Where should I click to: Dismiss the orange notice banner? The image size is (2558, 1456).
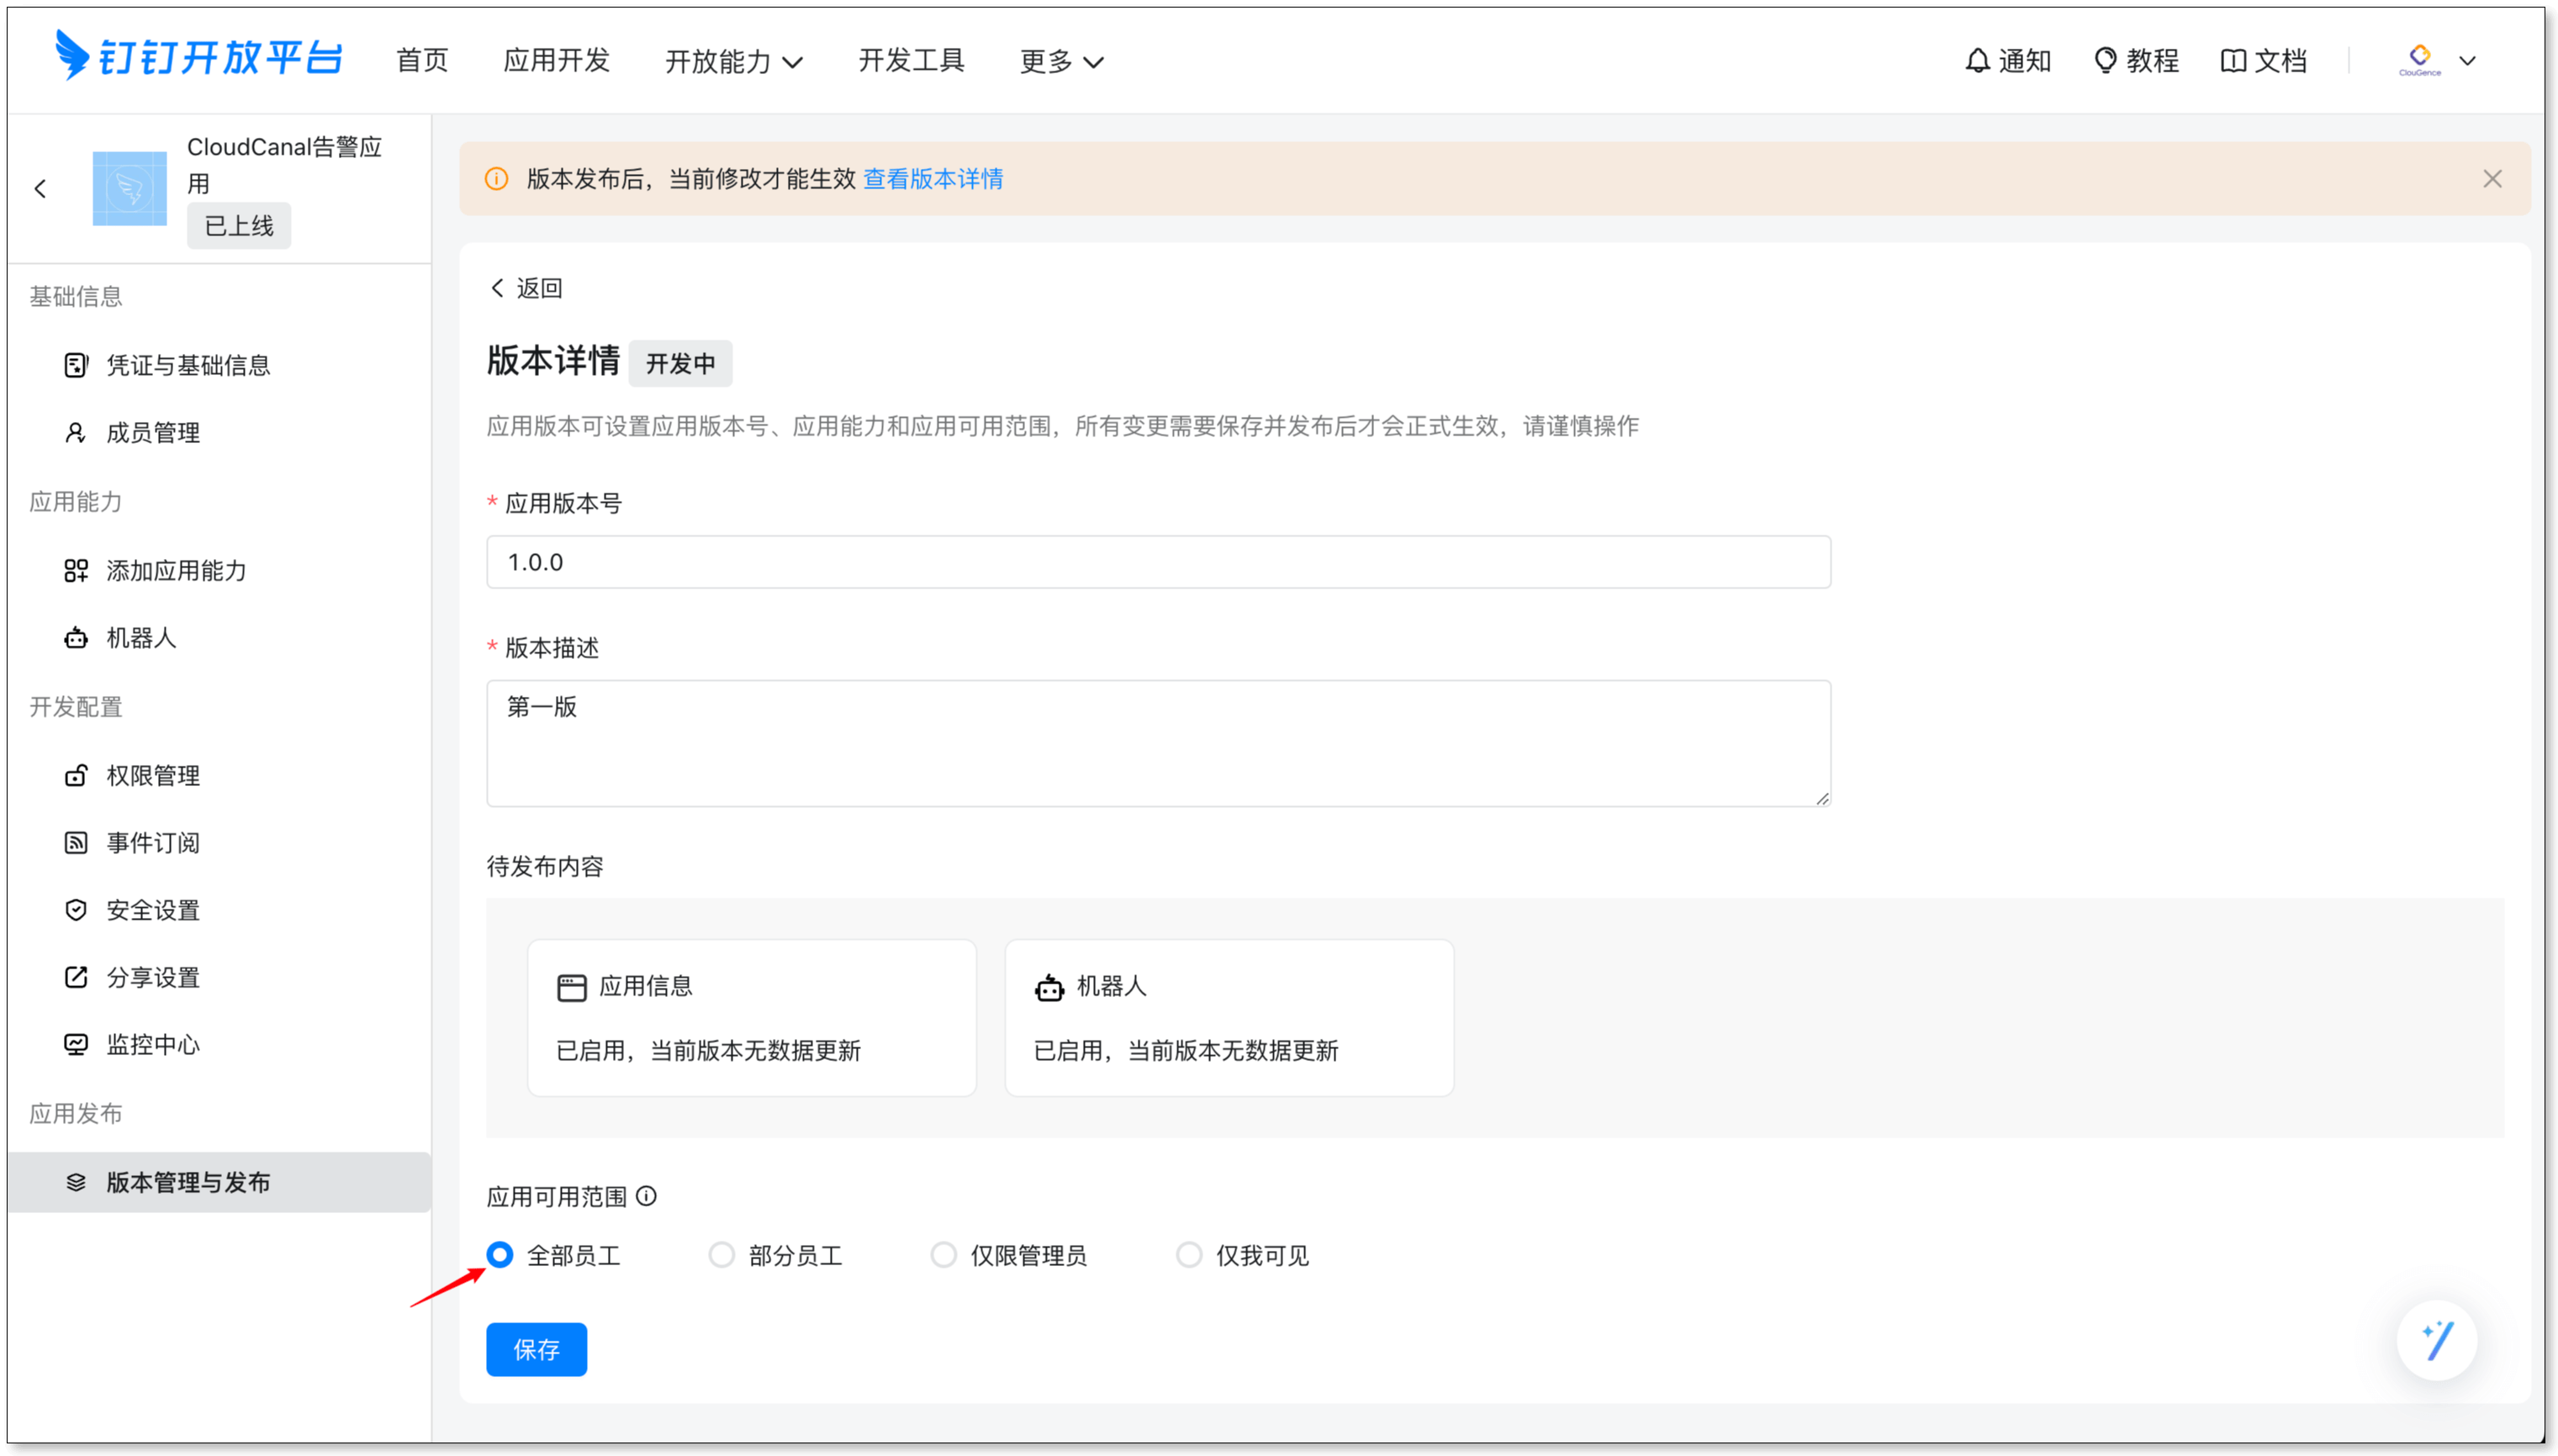tap(2492, 179)
